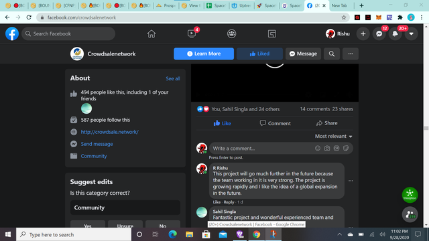This screenshot has height=241, width=429.
Task: Switch to the View t browser tab
Action: (191, 5)
